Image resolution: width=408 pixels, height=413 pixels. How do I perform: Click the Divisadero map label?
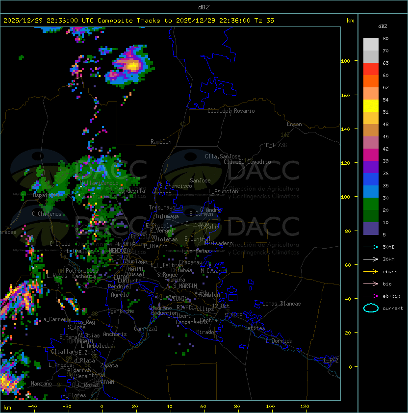pos(218,243)
